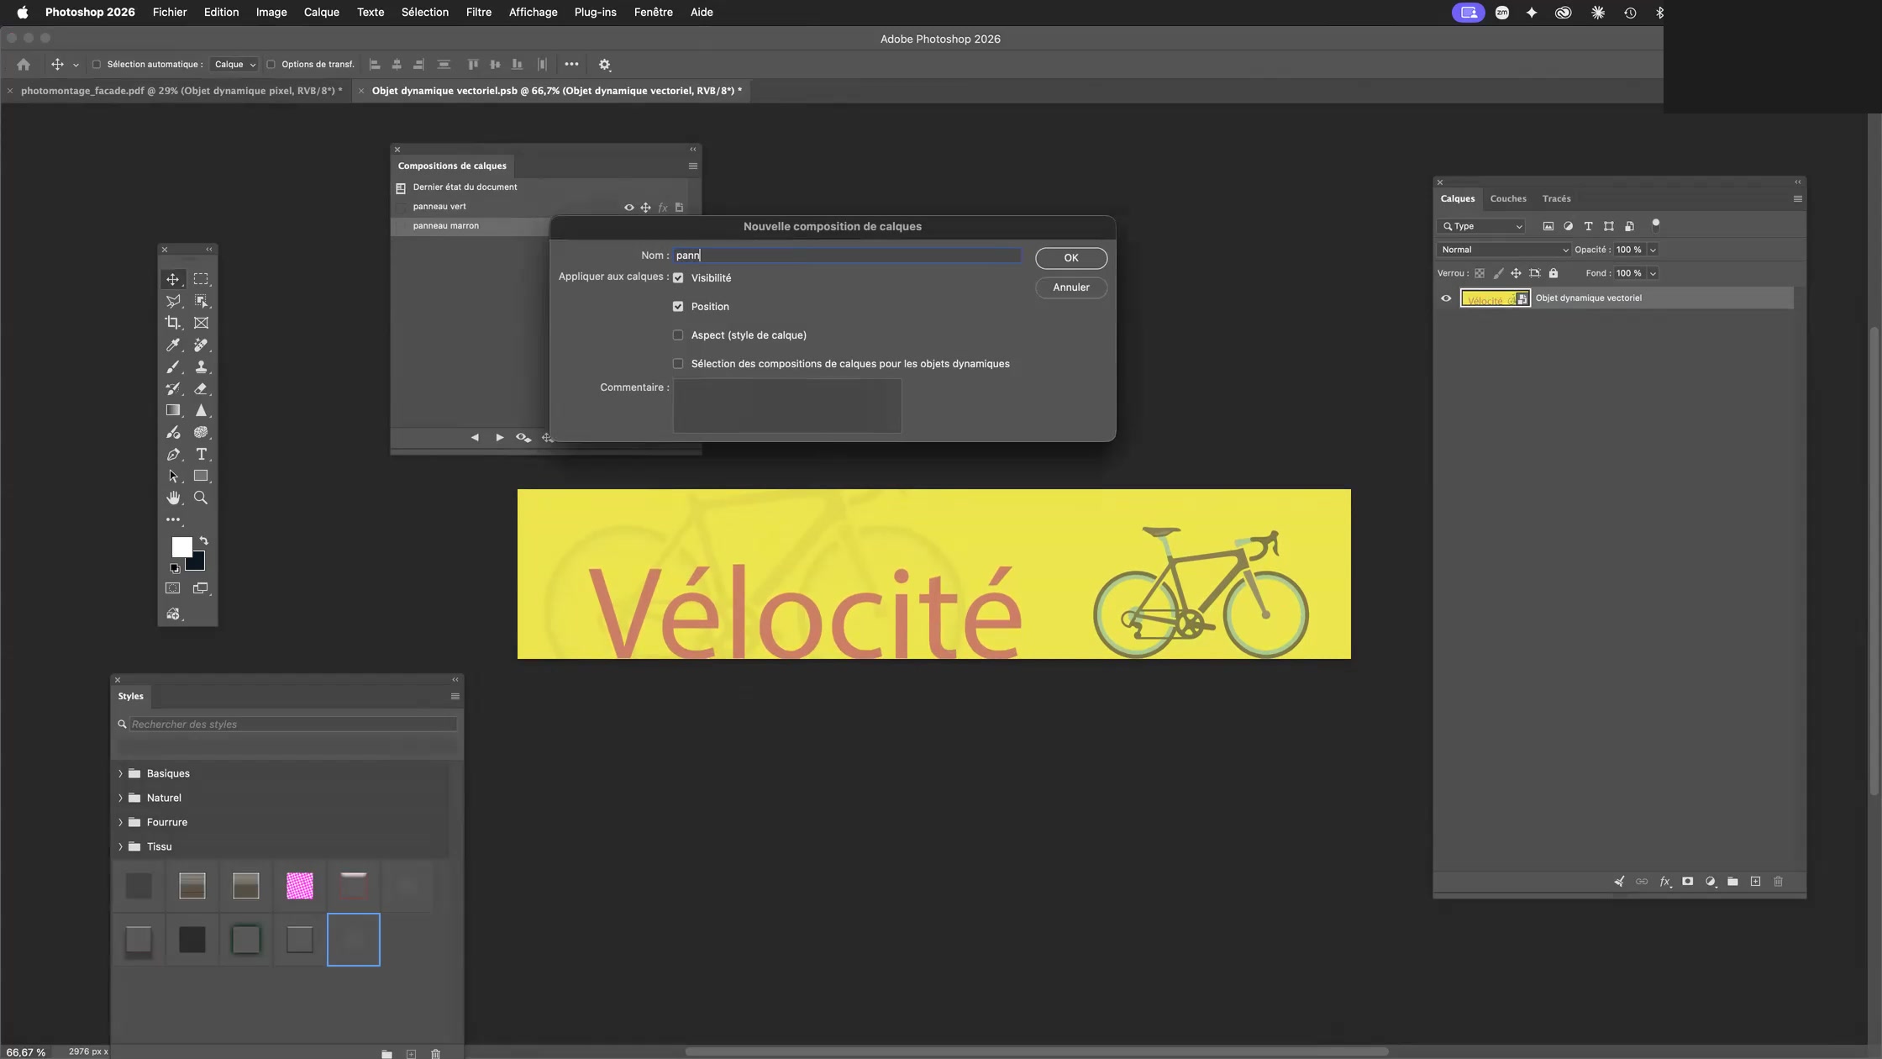Open the layer style fx menu
1882x1059 pixels.
[1664, 882]
